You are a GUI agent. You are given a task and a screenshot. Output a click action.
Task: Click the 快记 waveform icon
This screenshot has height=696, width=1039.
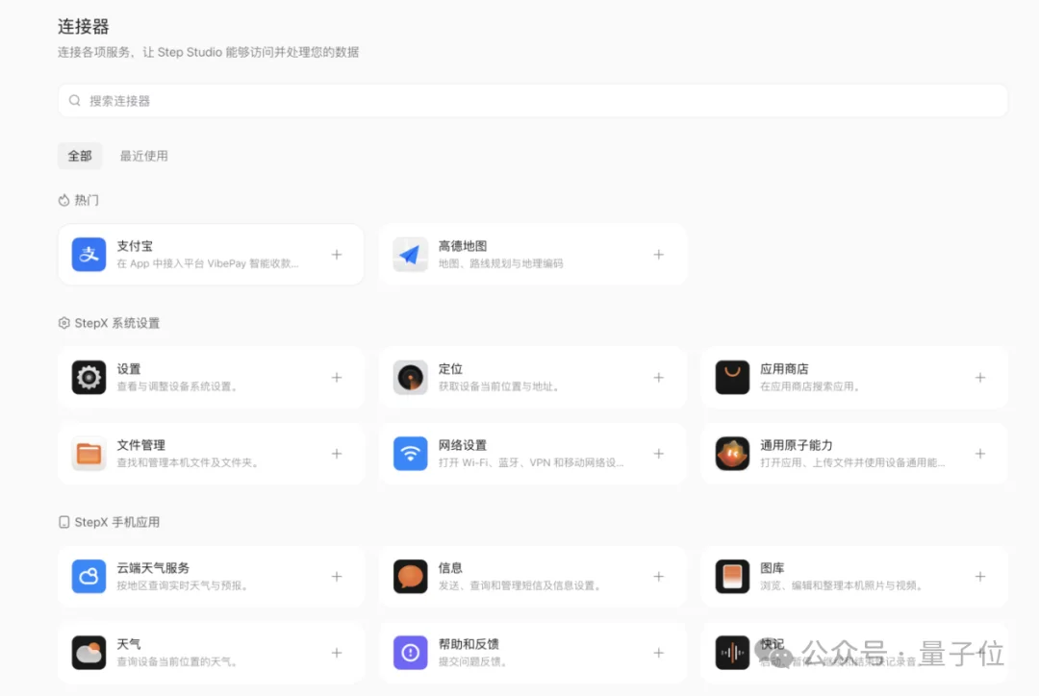[x=732, y=653]
